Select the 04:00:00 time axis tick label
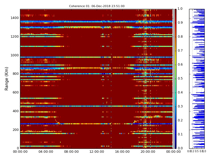Viewport: 211px width, 158px height. pos(46,152)
